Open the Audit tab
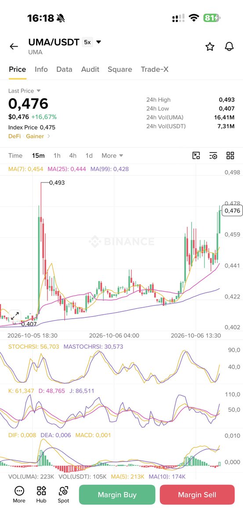Viewport: 243px width, 529px height. (x=90, y=69)
